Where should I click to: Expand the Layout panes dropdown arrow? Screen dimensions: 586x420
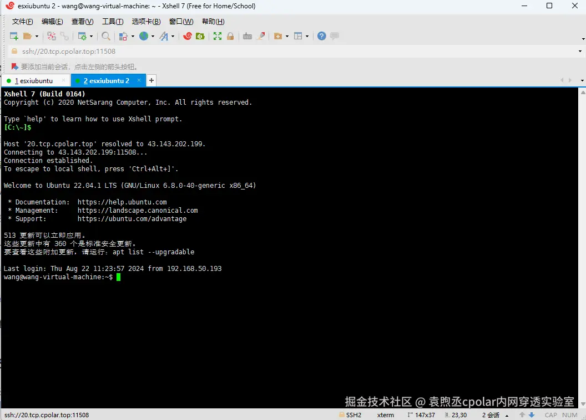tap(307, 36)
